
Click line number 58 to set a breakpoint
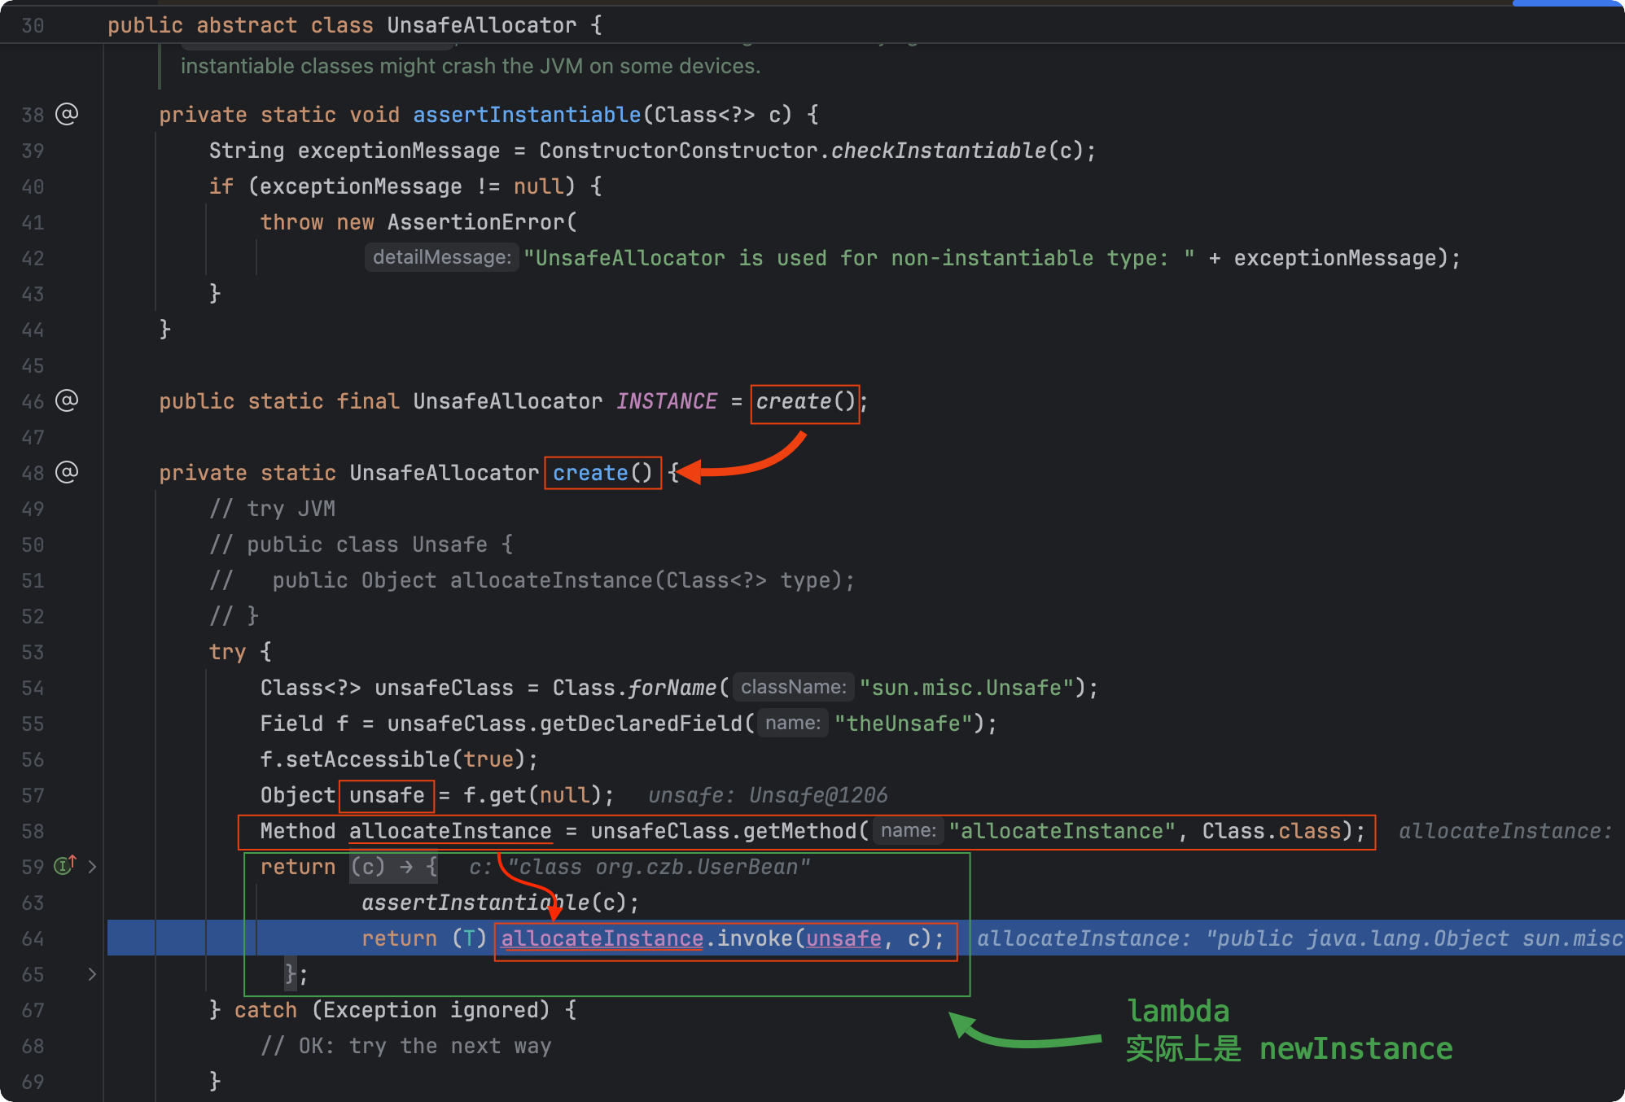[x=33, y=831]
